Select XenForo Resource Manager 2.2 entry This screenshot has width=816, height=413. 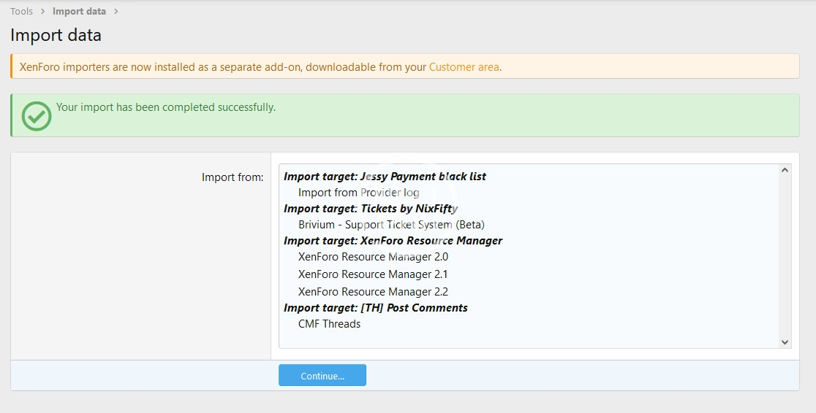[x=373, y=292]
